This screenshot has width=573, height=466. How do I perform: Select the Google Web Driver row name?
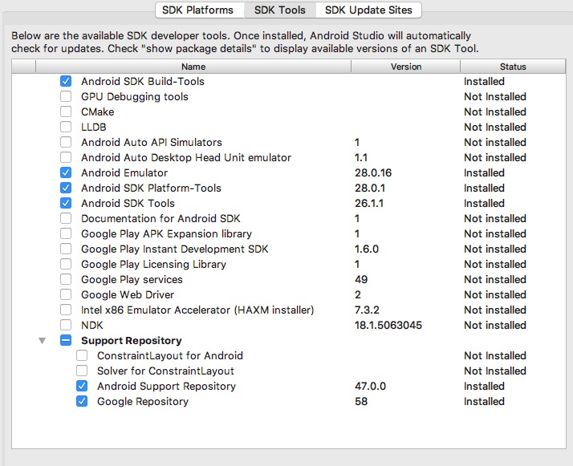(128, 294)
